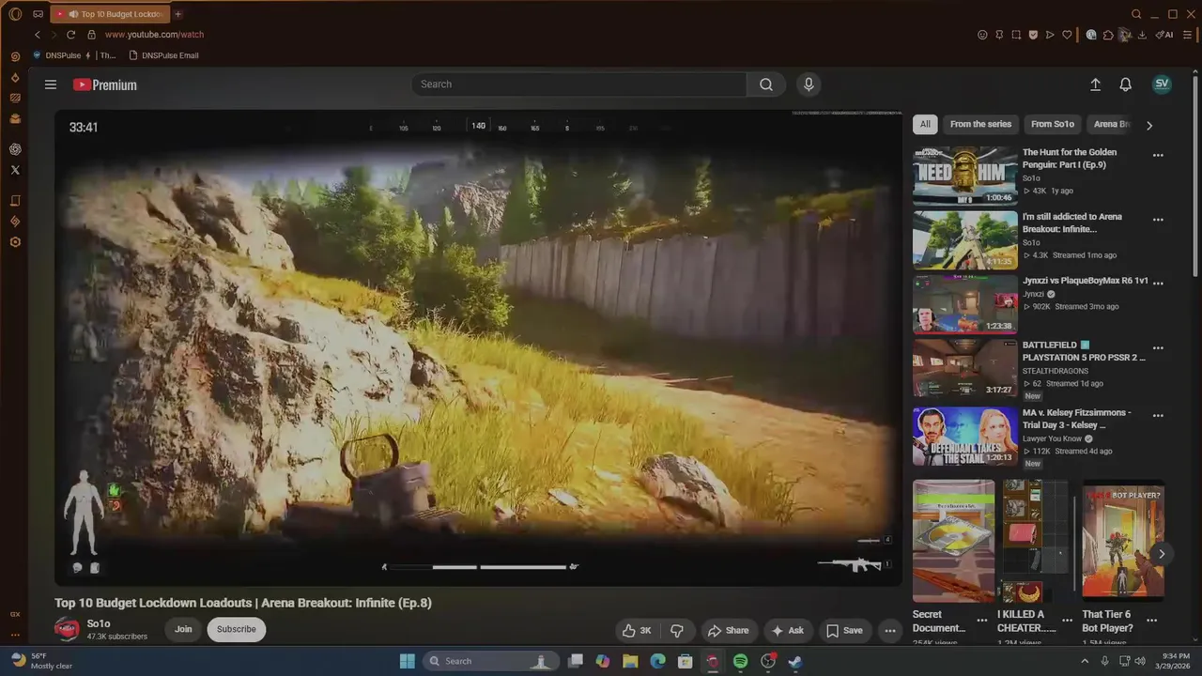The height and width of the screenshot is (676, 1202).
Task: Open the Opera main menu logo
Action: [15, 14]
